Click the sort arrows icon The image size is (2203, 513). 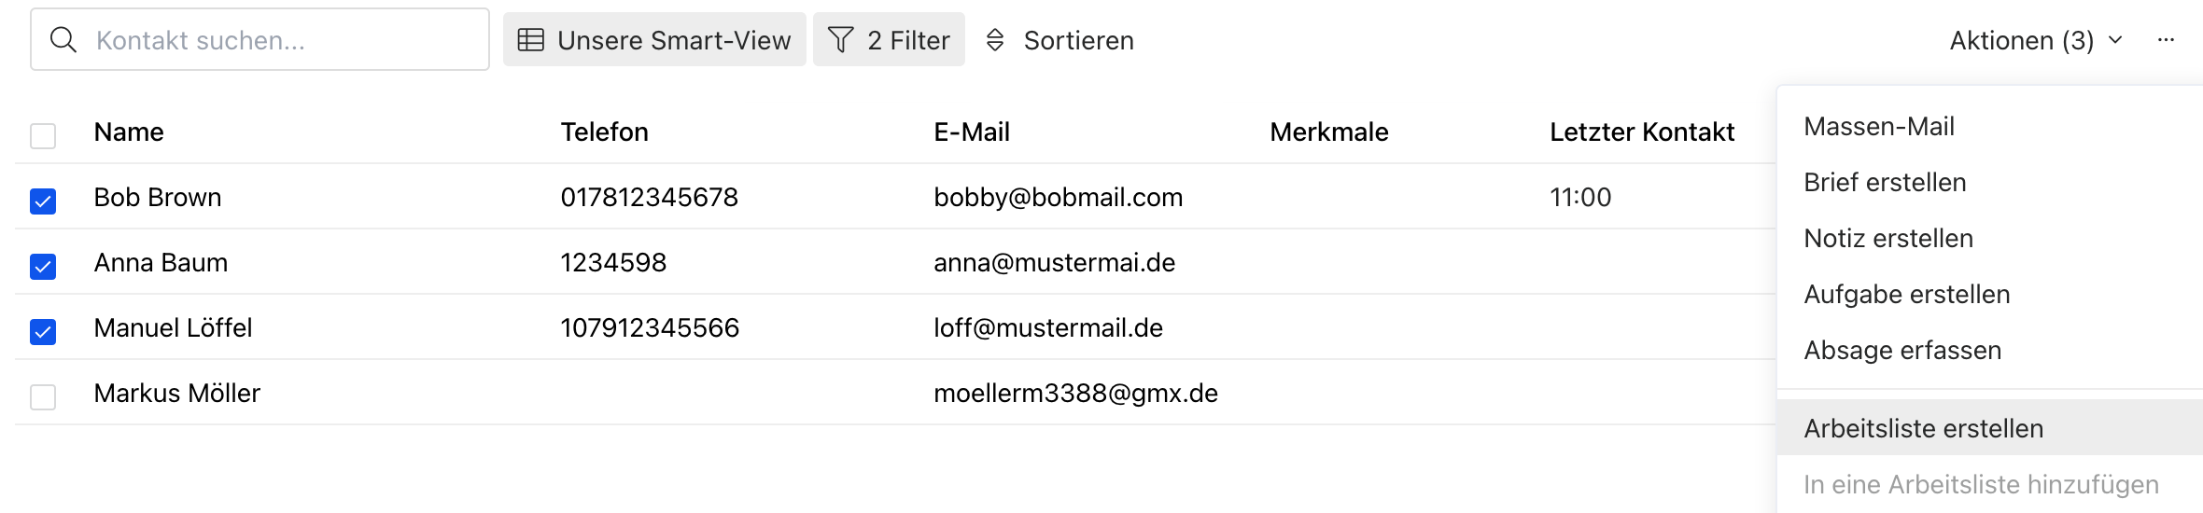(x=995, y=40)
